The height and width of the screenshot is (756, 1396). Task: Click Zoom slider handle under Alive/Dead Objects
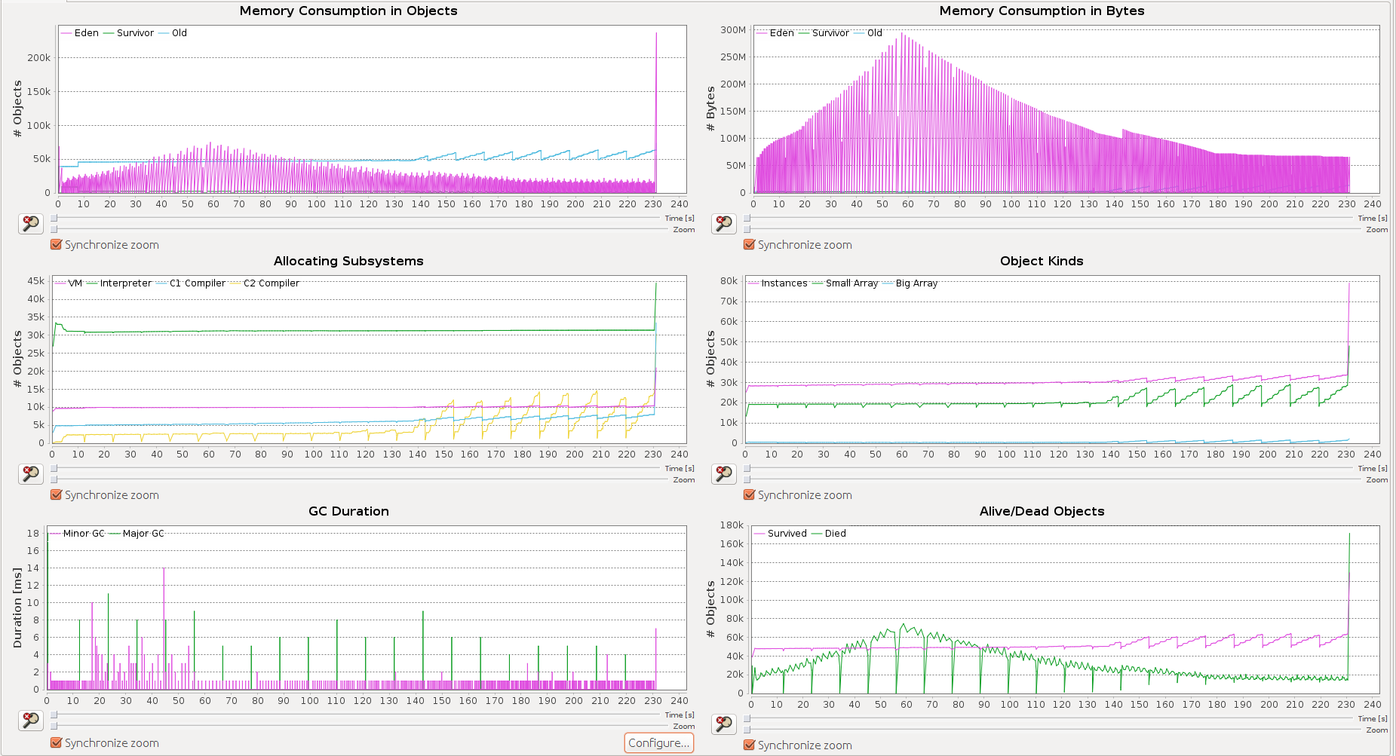coord(747,730)
